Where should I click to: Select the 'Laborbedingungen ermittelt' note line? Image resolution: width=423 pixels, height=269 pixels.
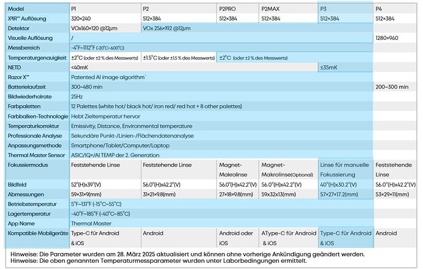click(x=159, y=261)
